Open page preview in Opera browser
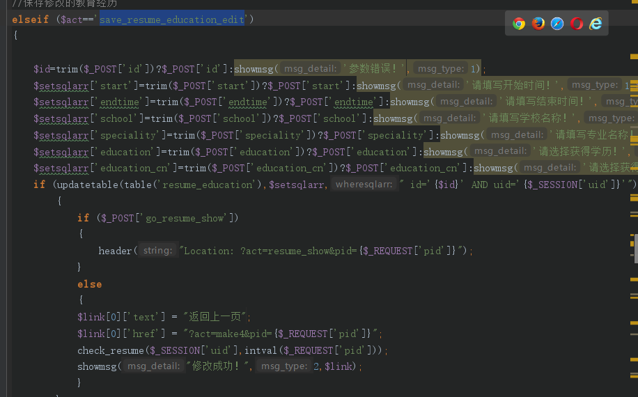Image resolution: width=638 pixels, height=397 pixels. point(576,24)
